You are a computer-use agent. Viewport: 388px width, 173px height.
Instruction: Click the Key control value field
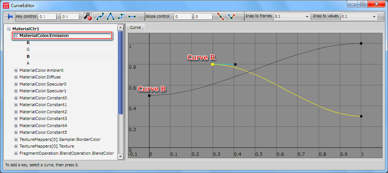coord(70,16)
